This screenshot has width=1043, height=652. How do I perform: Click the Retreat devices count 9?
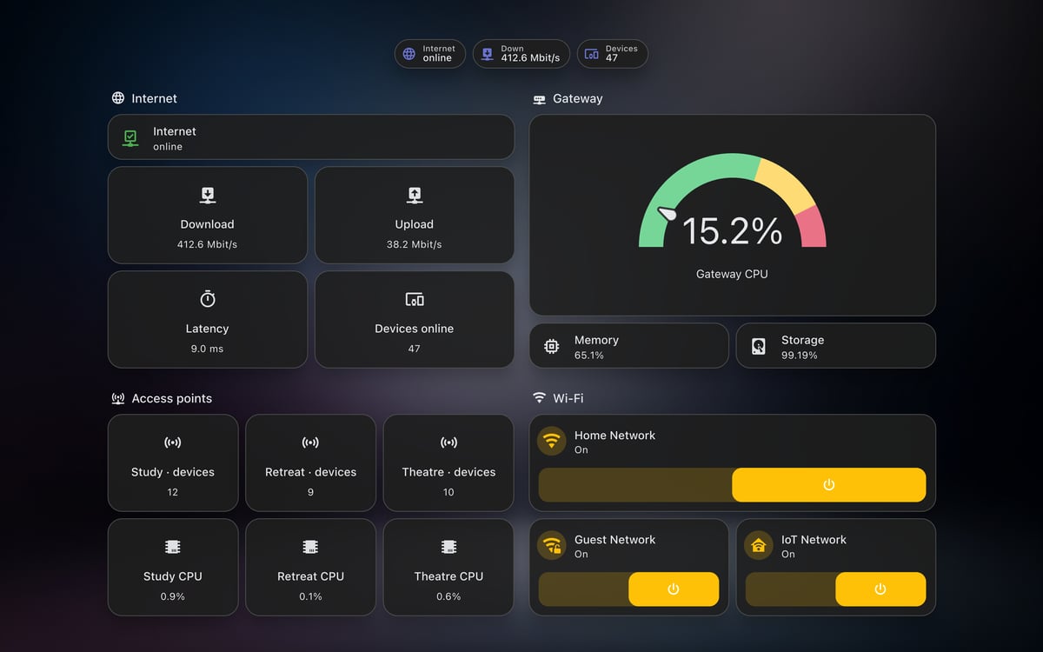pos(310,492)
